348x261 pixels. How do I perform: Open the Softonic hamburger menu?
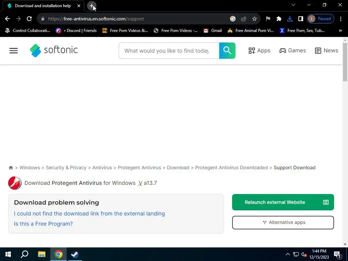14,51
